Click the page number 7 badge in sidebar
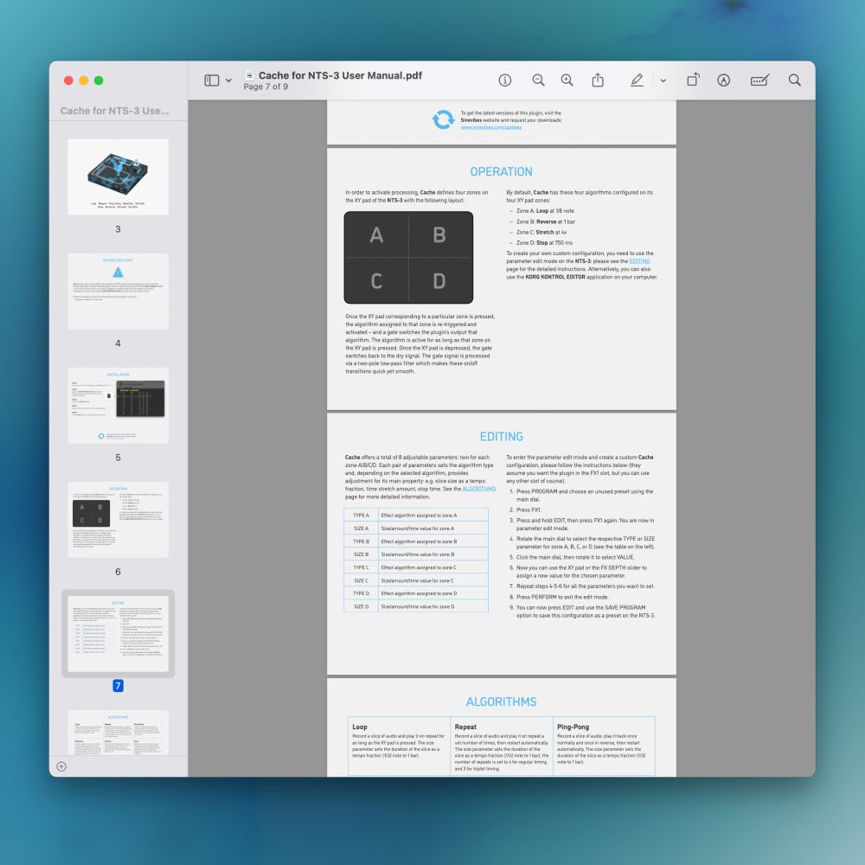 (118, 686)
